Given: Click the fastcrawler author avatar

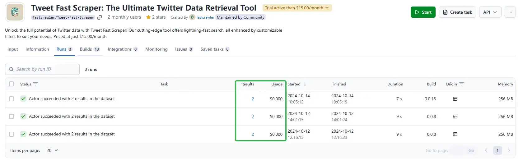Looking at the screenshot, I should (192, 17).
